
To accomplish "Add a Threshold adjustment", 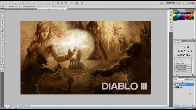I will click(184, 55).
